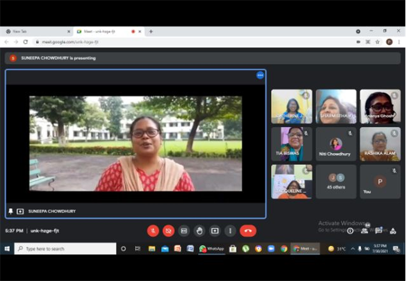This screenshot has width=406, height=281.
Task: Open chat with everyone icon
Action: (379, 230)
